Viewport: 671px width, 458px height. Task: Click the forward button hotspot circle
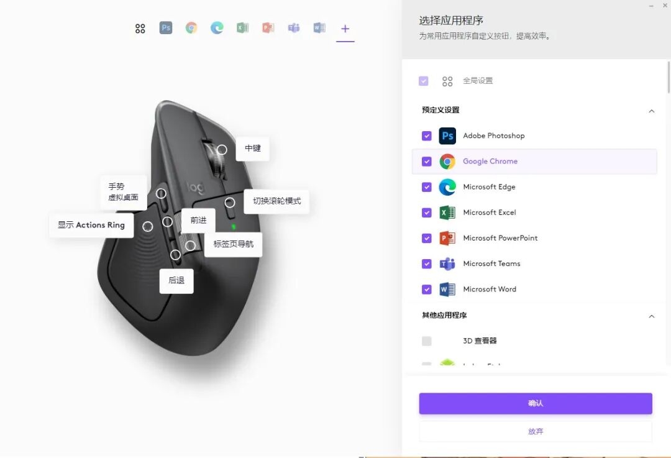[x=167, y=222]
